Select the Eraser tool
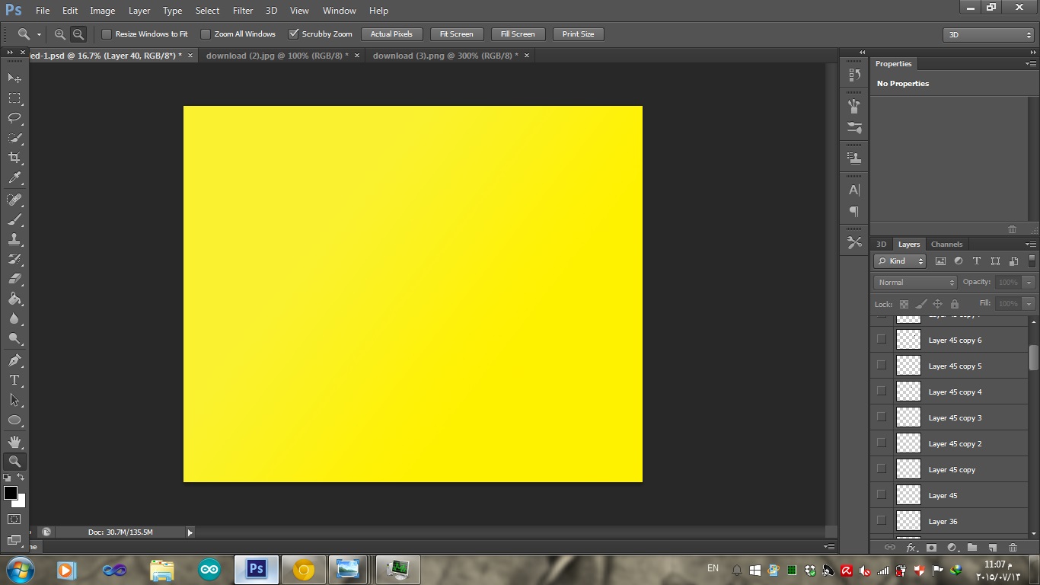This screenshot has height=585, width=1040. pyautogui.click(x=14, y=279)
